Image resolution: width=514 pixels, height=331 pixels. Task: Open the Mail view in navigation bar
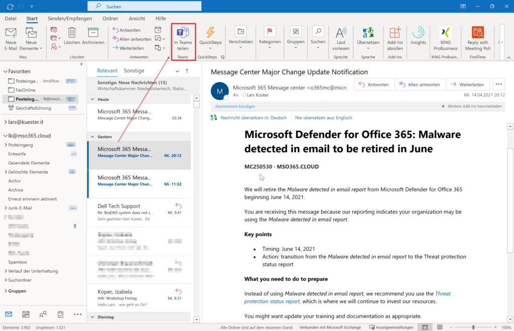9,314
